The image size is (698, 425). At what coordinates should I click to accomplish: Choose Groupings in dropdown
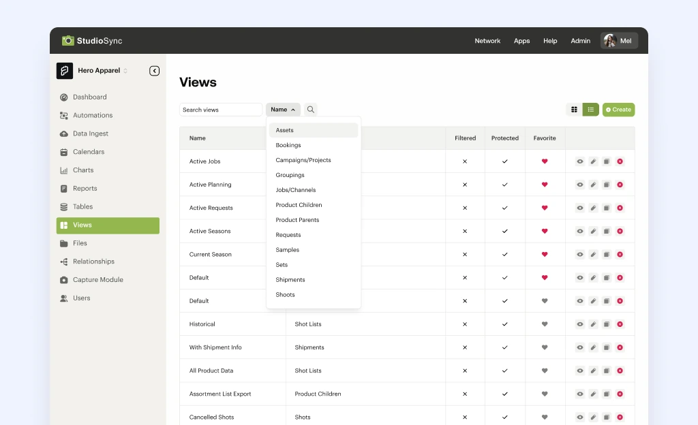[x=314, y=175]
